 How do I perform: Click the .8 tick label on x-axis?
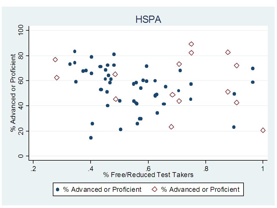point(205,168)
